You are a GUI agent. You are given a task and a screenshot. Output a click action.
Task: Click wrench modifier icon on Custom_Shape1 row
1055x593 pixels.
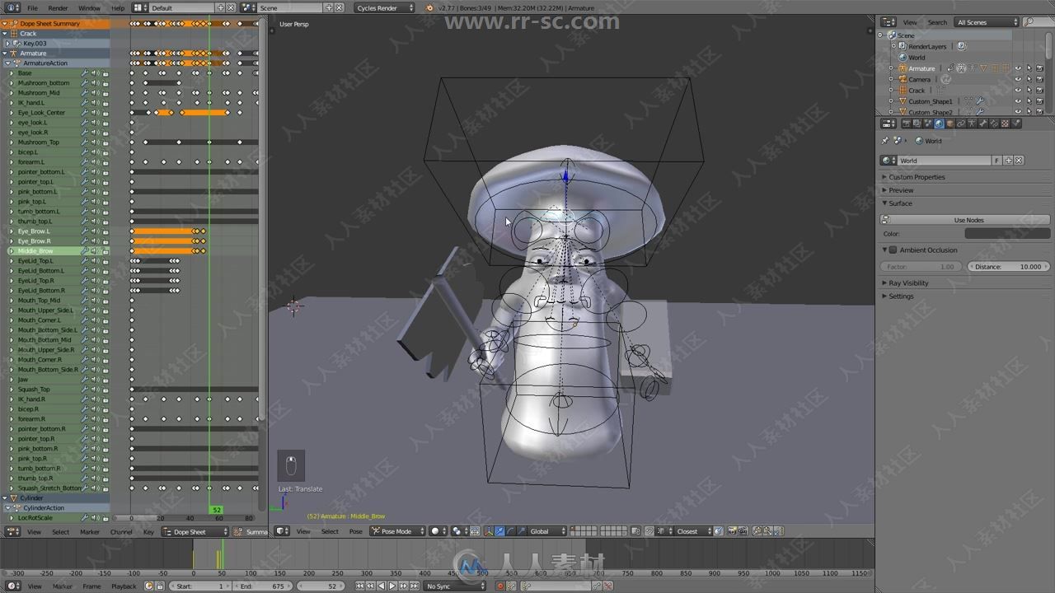tap(980, 101)
